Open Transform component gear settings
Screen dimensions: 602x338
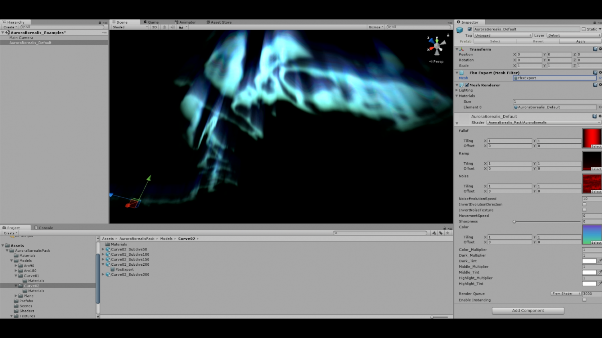pyautogui.click(x=600, y=49)
